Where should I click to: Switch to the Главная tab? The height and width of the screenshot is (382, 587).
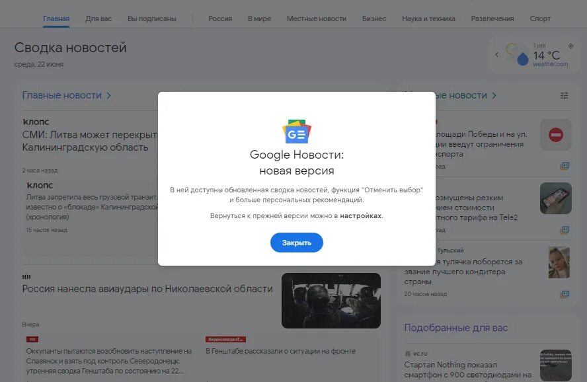coord(56,19)
